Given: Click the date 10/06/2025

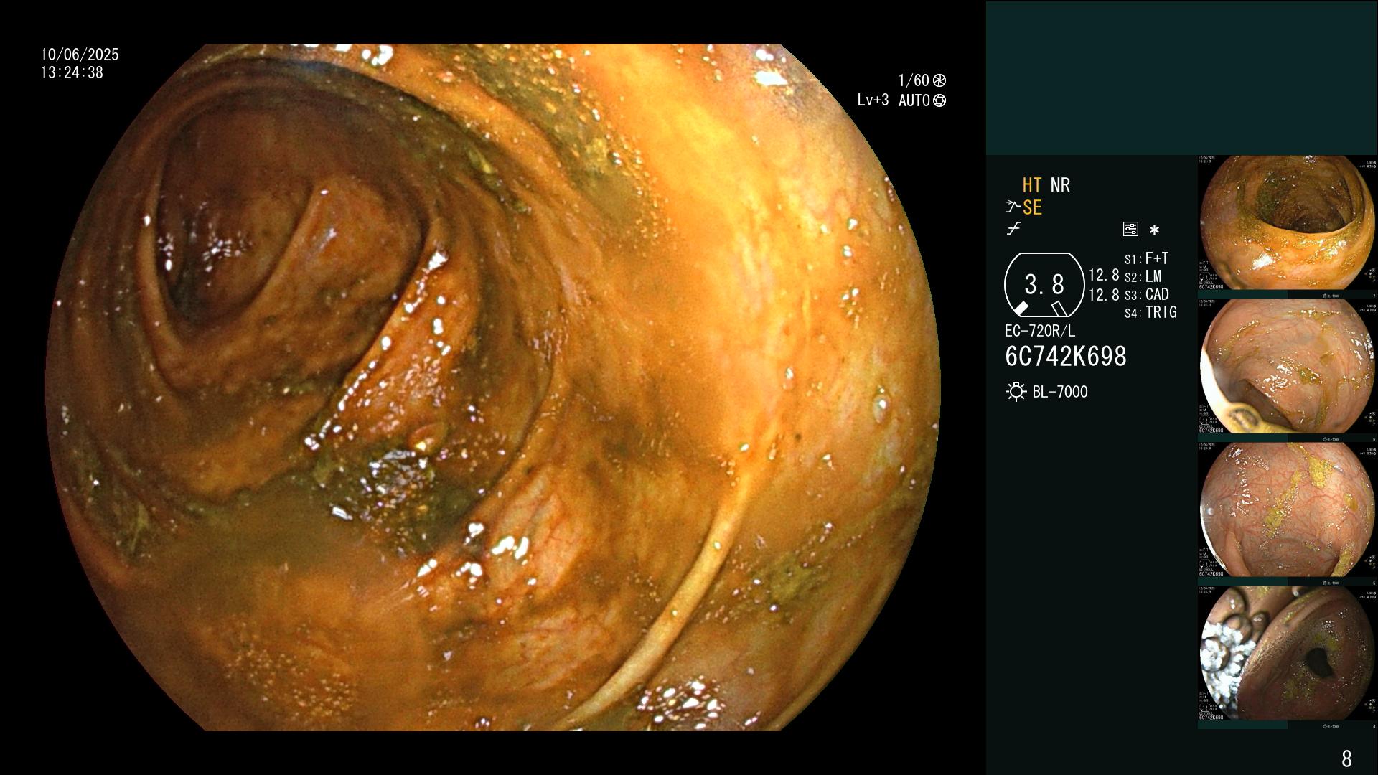Looking at the screenshot, I should click(80, 55).
